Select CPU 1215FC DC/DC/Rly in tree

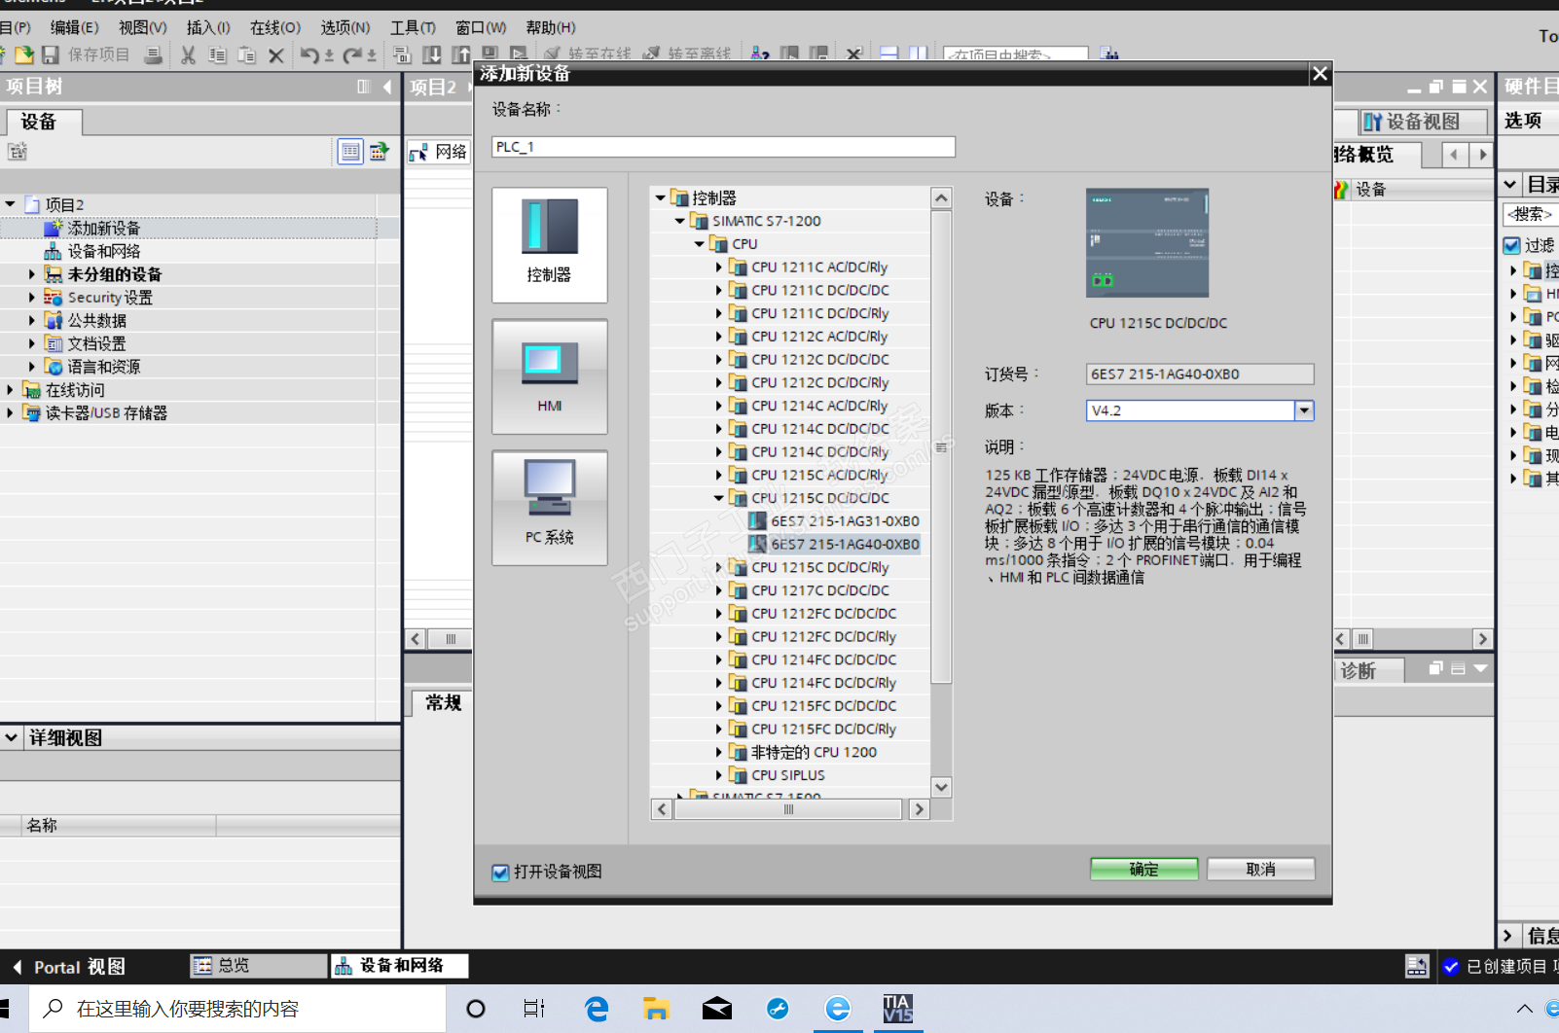coord(824,730)
